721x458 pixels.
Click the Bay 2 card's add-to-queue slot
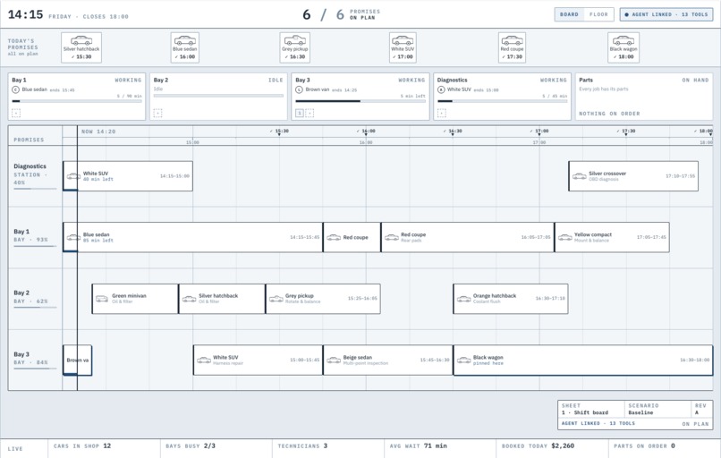click(157, 113)
